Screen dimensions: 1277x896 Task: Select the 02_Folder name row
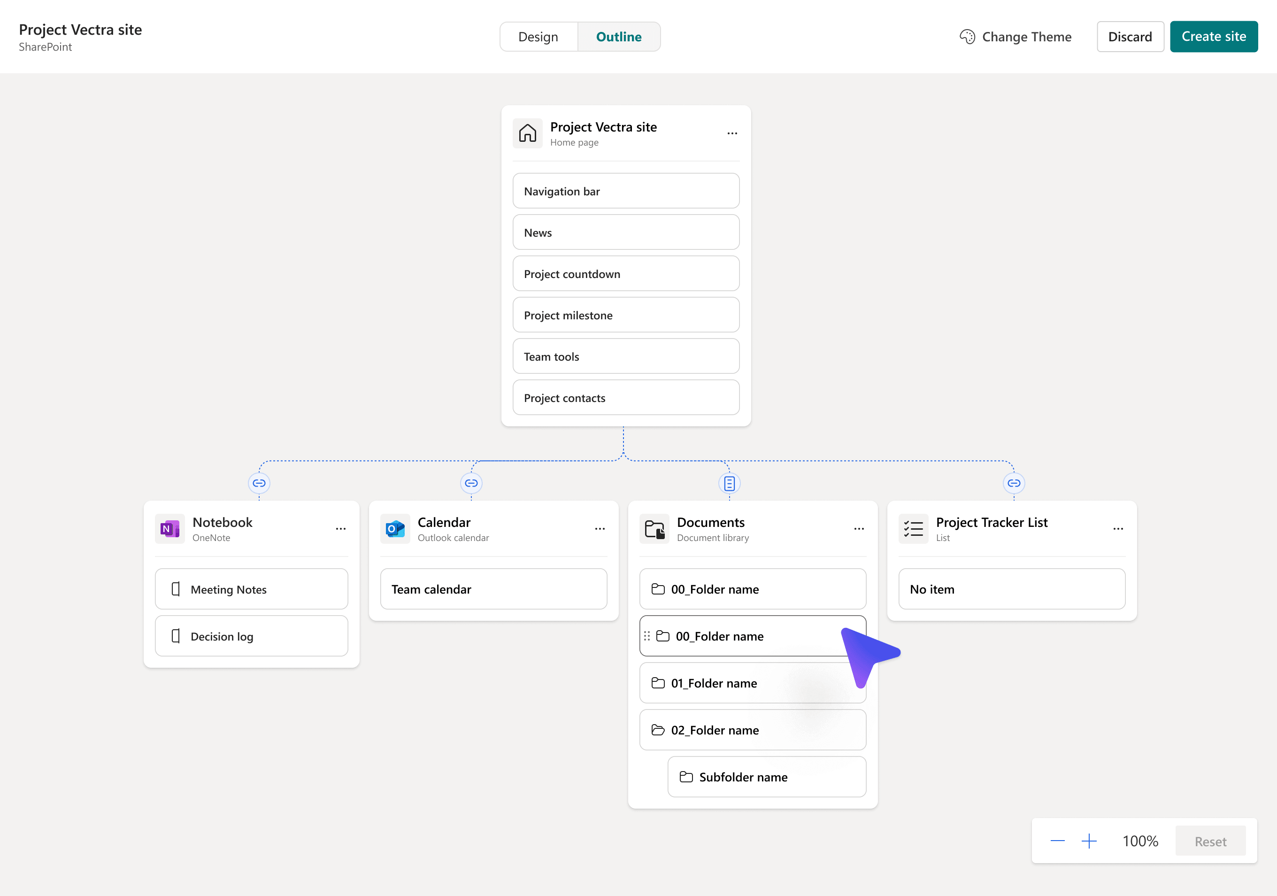pyautogui.click(x=753, y=730)
